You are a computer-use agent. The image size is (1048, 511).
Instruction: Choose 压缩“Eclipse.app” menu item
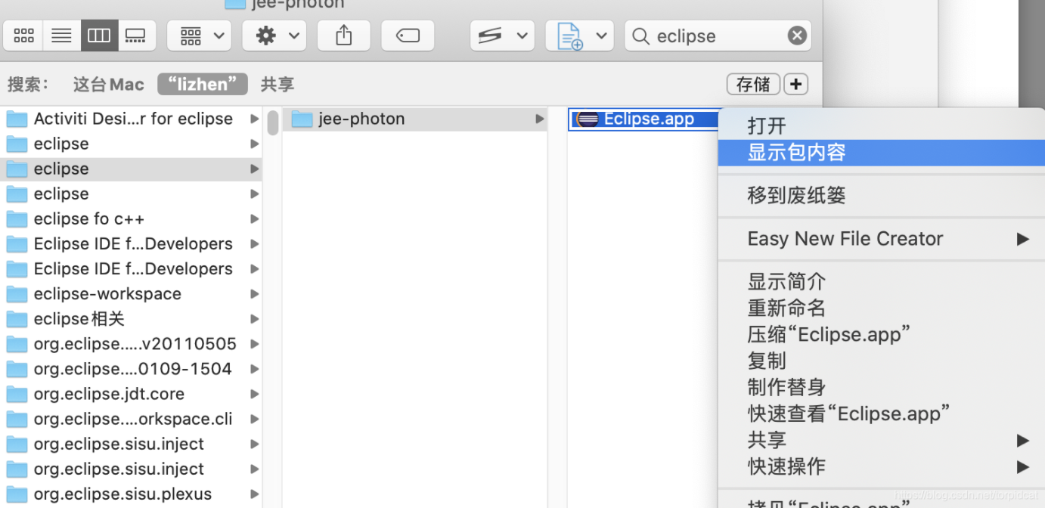click(x=881, y=334)
